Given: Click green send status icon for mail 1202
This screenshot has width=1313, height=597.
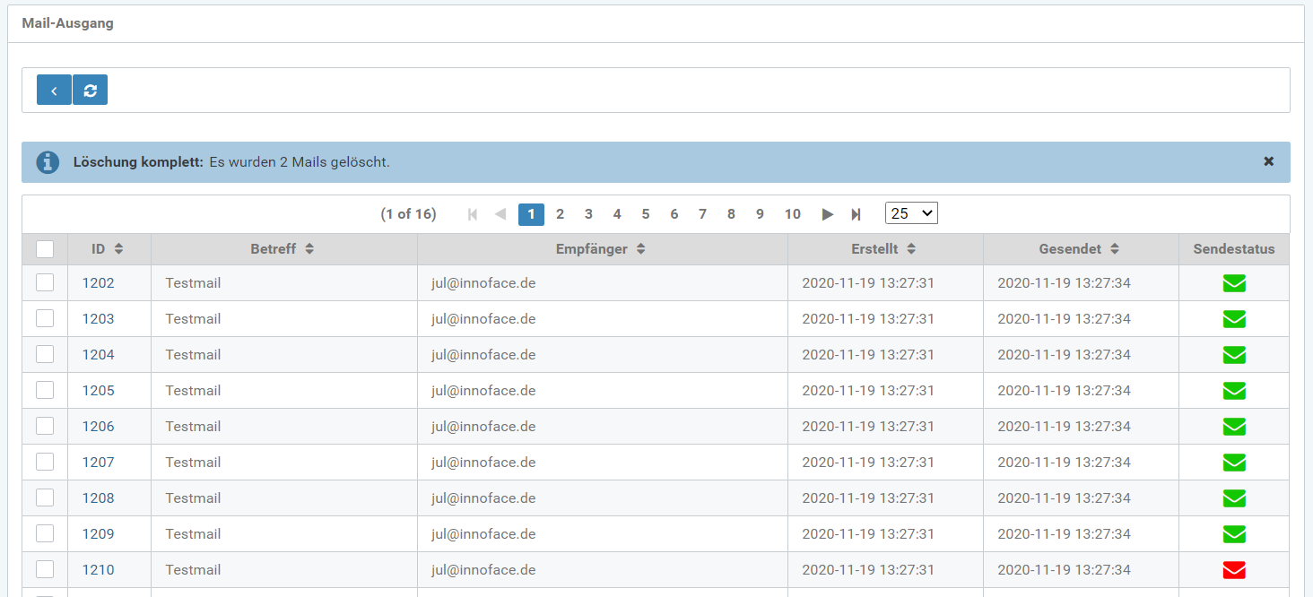Looking at the screenshot, I should click(1234, 283).
